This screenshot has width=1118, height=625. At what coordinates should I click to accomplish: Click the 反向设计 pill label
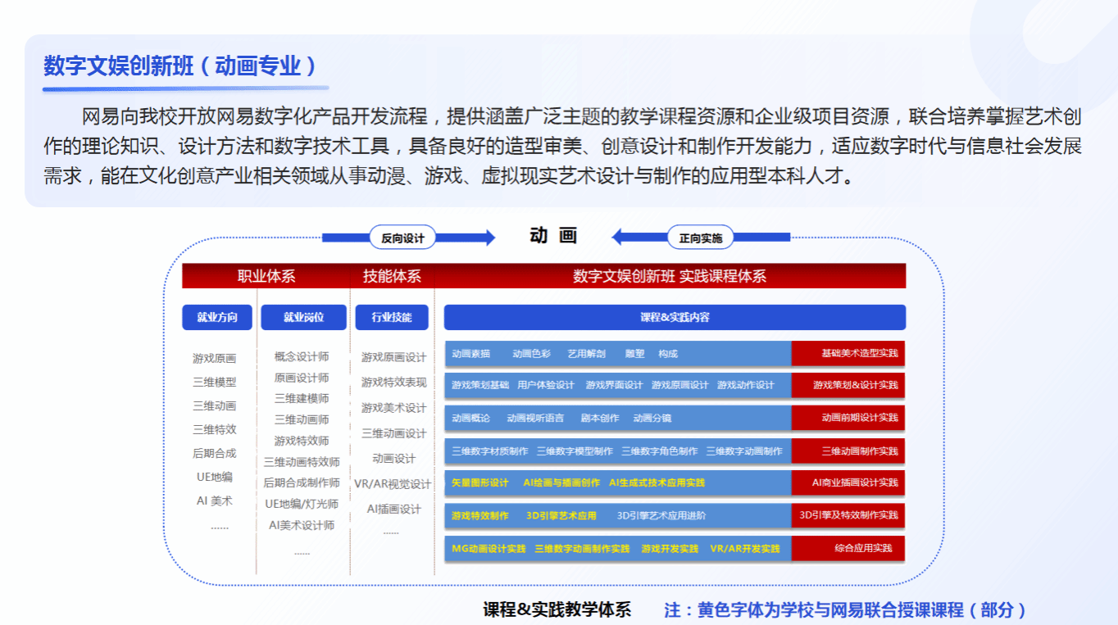[402, 238]
